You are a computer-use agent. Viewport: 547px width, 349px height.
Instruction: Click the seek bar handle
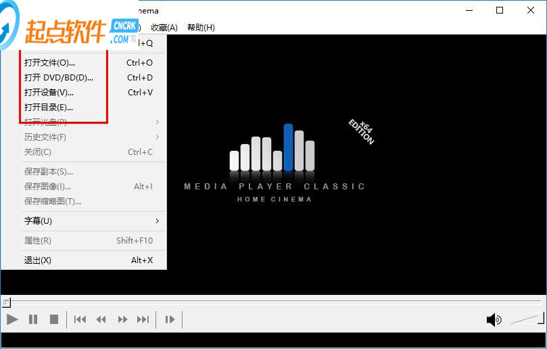coord(6,302)
